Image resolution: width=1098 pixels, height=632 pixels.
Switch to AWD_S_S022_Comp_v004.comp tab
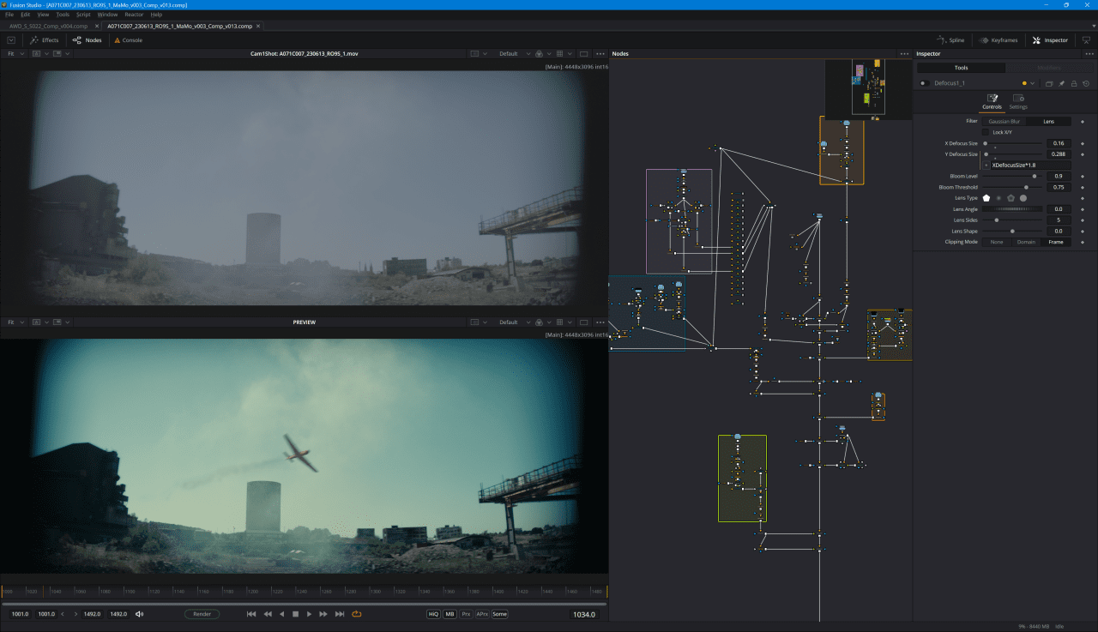[x=49, y=27]
